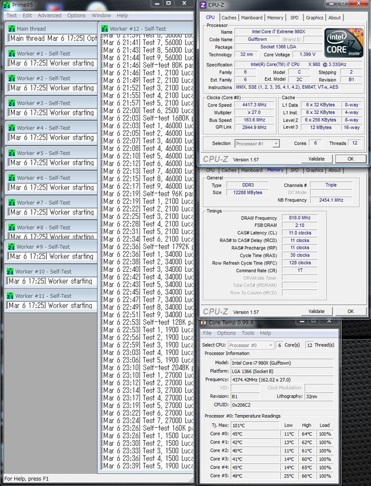371x486 pixels.
Task: Switch to SPD tab in upper CPU-Z window
Action: [295, 18]
